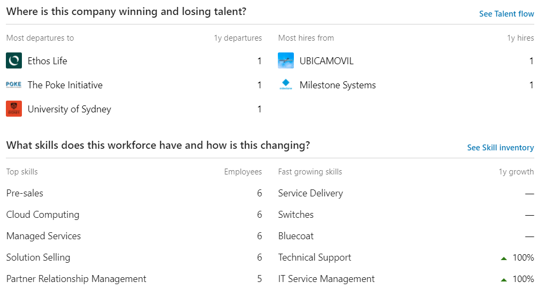Open the Ethos Life company name
Viewport: 545px width, 297px height.
(x=47, y=61)
